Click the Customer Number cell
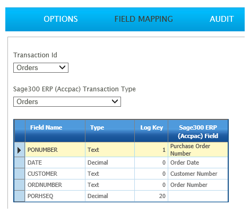Screen dimensions: 250x214 [x=198, y=174]
